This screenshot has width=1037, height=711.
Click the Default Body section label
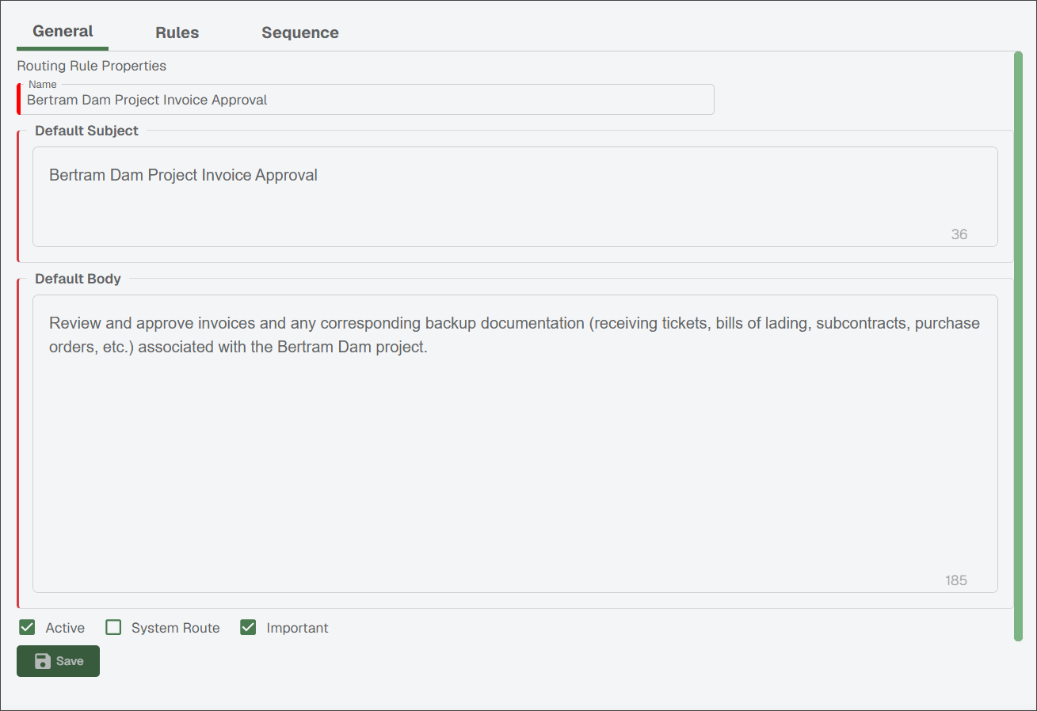click(78, 279)
